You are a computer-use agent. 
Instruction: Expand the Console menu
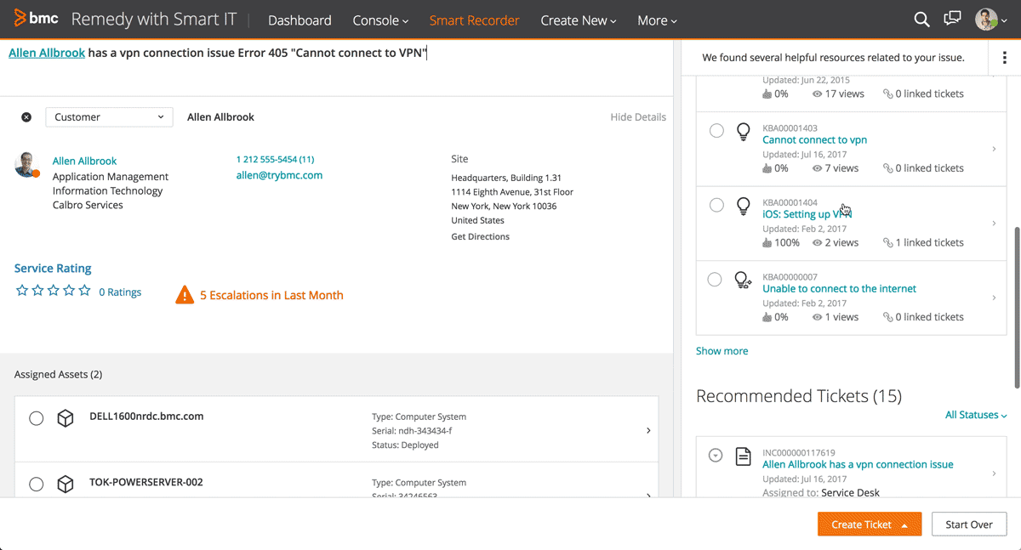pos(380,20)
